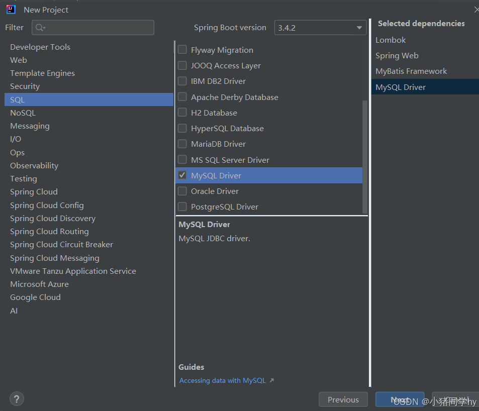Choose Spring Cloud Discovery category
Viewport: 479px width, 411px height.
click(89, 219)
